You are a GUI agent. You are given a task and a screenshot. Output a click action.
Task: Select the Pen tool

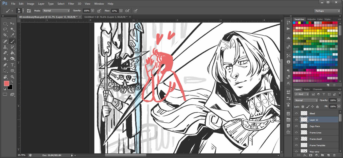pos(5,65)
